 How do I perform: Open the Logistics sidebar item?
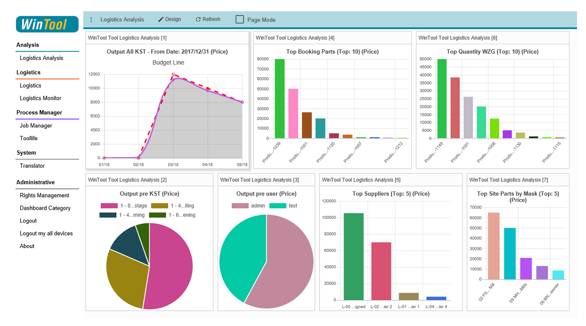click(31, 85)
